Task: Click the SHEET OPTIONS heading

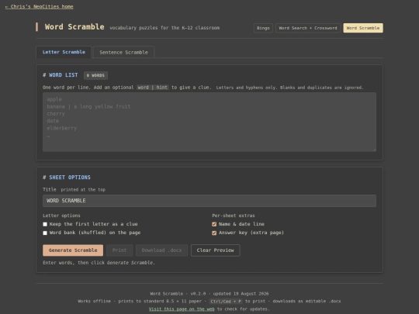Action: [67, 178]
